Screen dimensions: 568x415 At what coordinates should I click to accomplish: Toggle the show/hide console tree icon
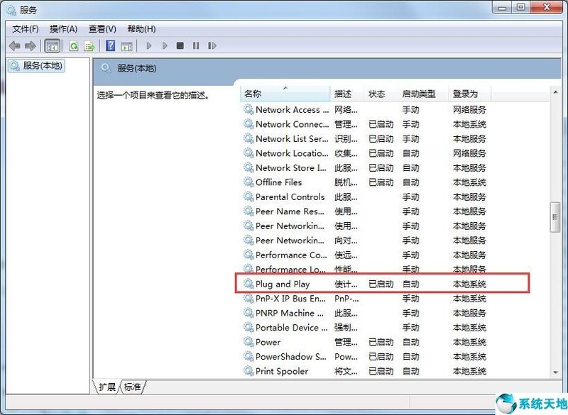pos(52,45)
